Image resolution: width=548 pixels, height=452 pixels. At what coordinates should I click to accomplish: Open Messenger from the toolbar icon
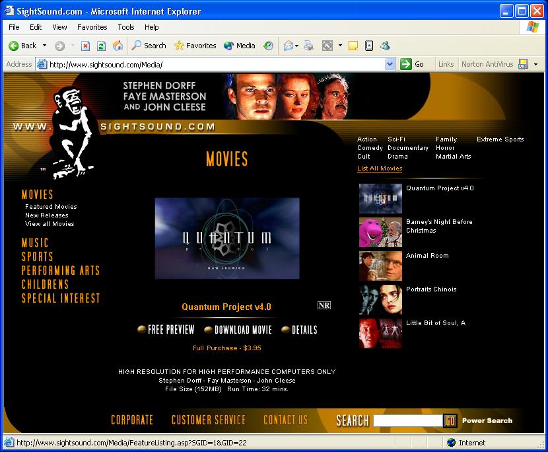385,46
